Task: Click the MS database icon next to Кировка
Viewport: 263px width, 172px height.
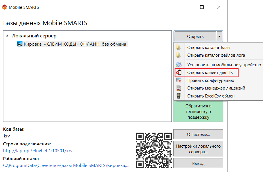Action: pos(20,44)
